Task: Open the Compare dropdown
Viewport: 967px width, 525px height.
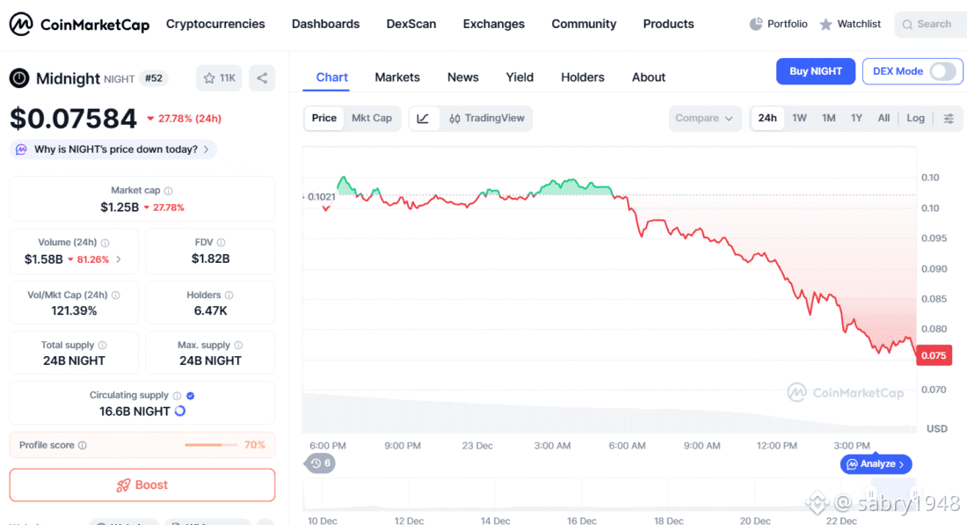Action: click(x=705, y=119)
